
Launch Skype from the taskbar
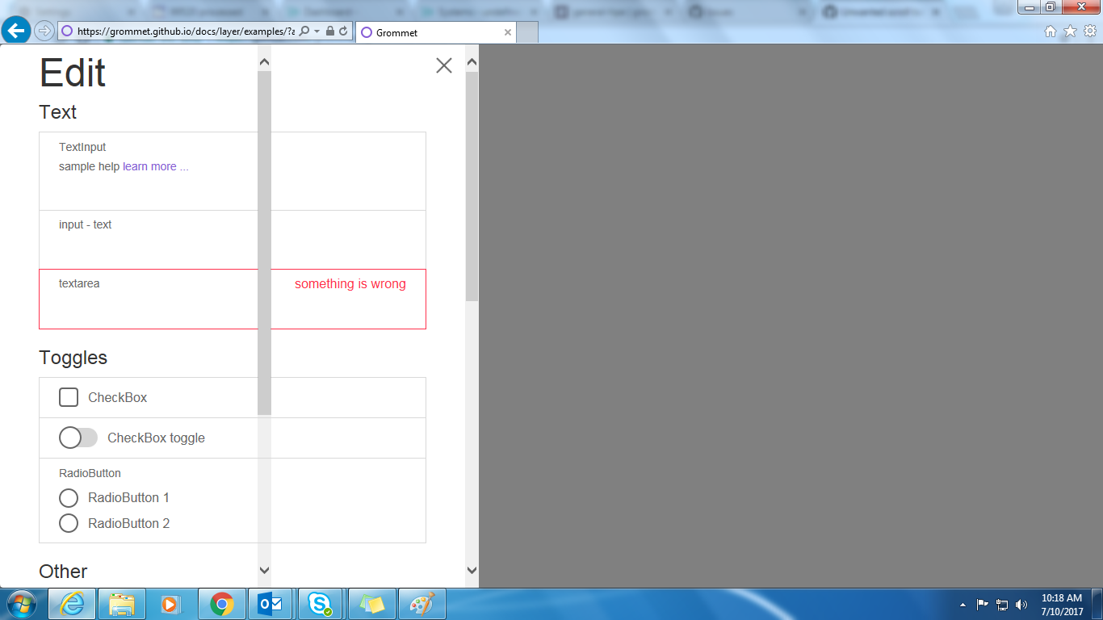(320, 603)
